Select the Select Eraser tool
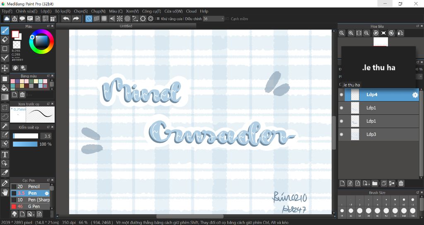 [x=5, y=143]
